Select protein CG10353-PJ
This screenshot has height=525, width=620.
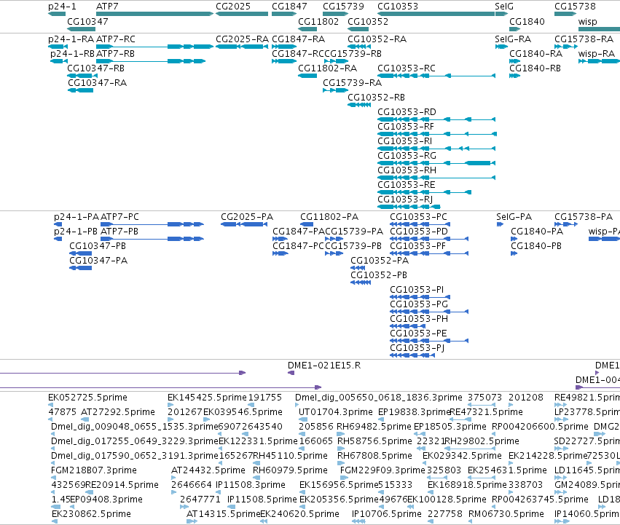click(412, 355)
